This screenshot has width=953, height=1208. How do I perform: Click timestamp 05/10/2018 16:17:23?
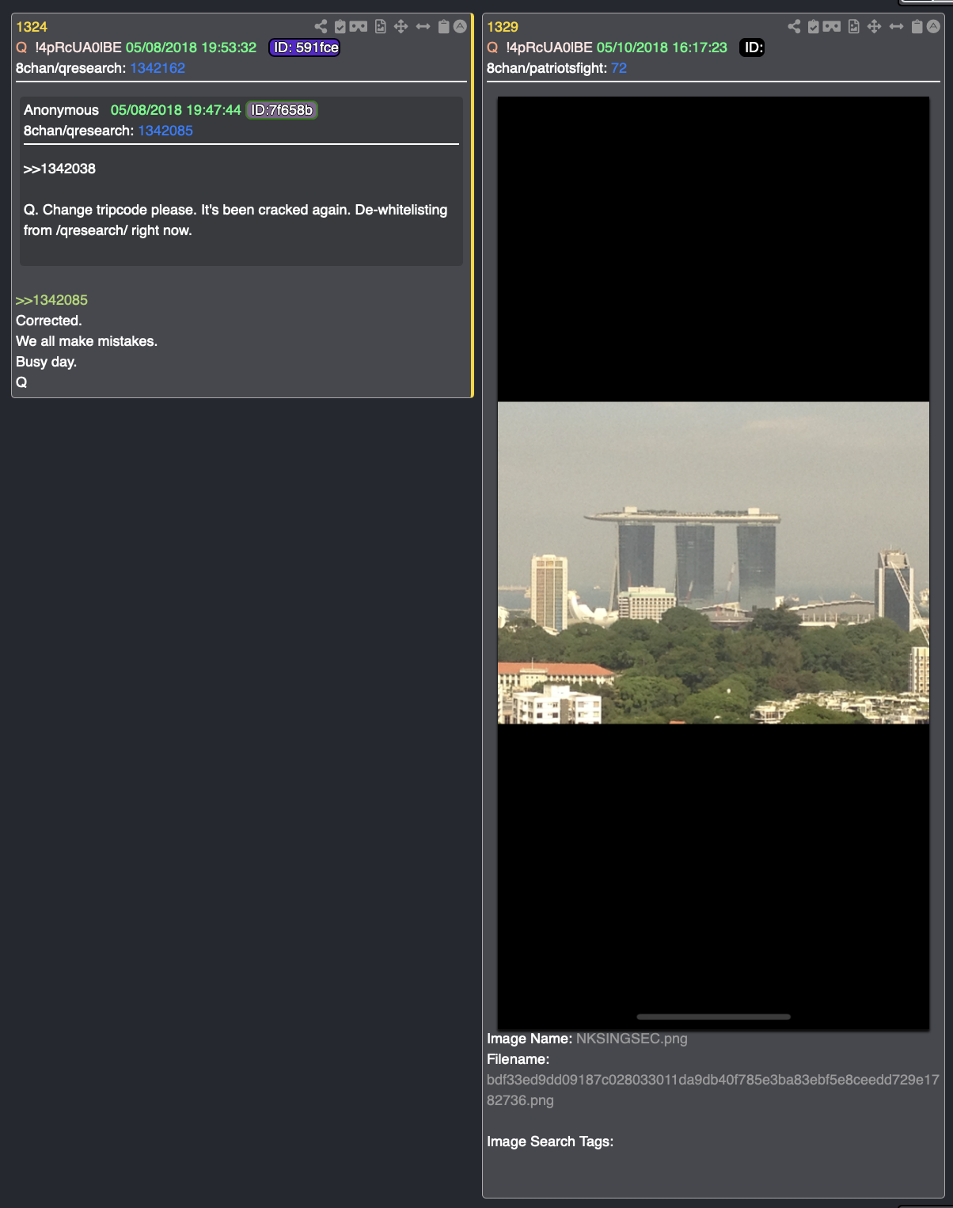click(x=662, y=47)
